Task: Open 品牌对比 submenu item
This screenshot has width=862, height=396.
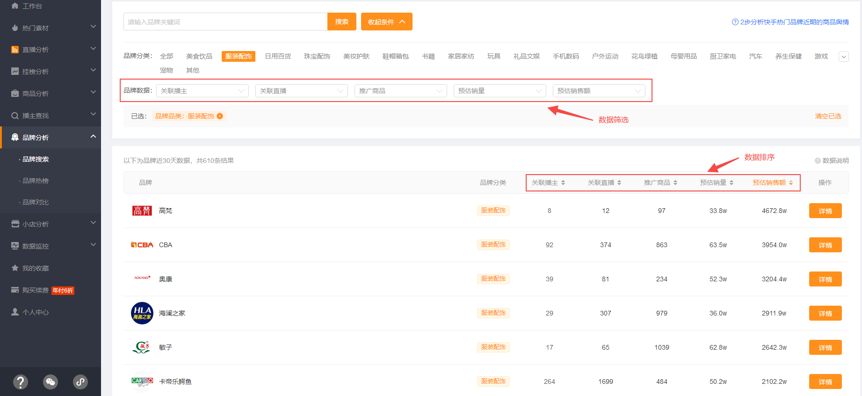Action: pos(36,202)
